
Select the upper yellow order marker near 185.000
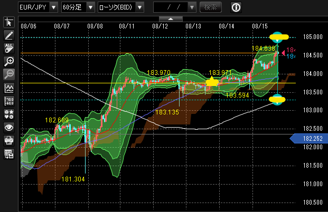[279, 37]
